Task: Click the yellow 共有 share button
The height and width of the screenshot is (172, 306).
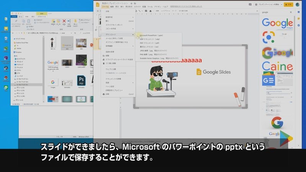Action: click(288, 5)
